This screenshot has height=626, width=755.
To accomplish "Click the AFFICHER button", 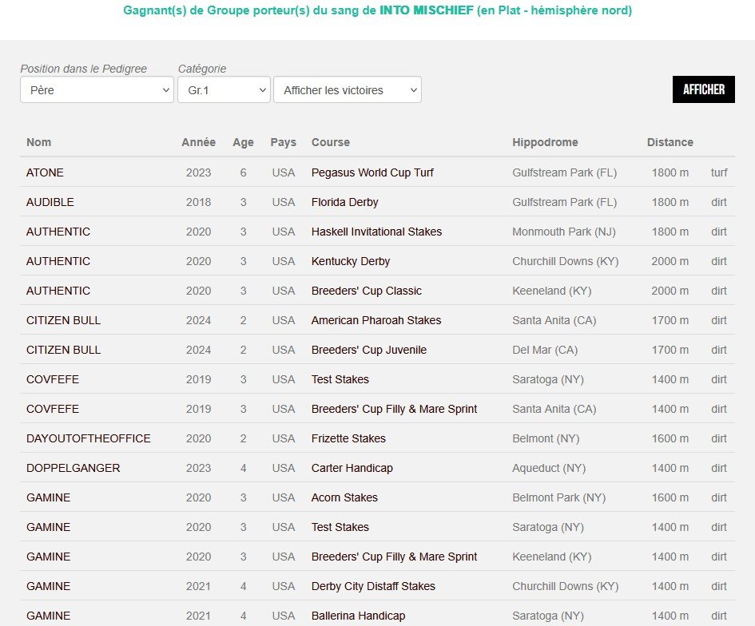I will coord(704,89).
